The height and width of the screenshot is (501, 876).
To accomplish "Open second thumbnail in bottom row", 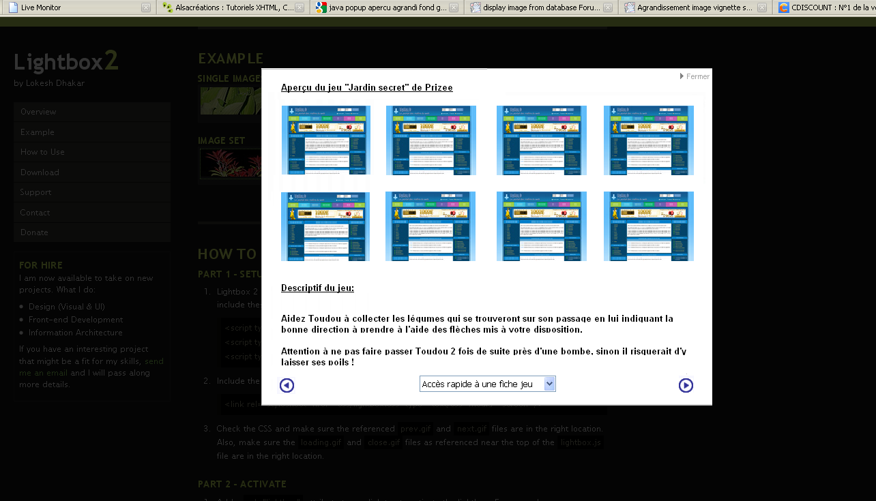I will pos(430,226).
